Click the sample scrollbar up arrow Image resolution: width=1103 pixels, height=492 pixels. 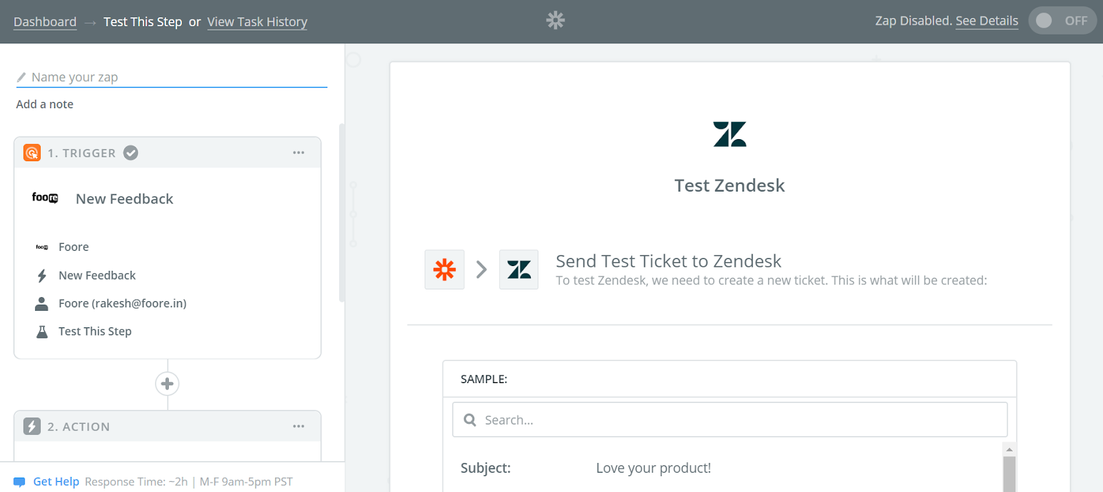click(1009, 449)
